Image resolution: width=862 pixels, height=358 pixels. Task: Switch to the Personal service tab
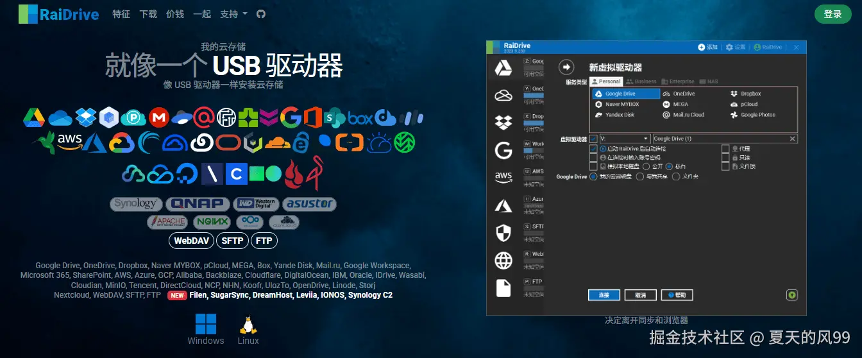pos(606,81)
